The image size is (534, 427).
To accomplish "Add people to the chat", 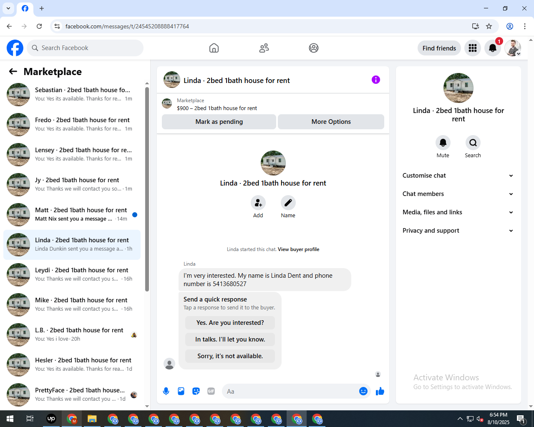I will pos(258,203).
